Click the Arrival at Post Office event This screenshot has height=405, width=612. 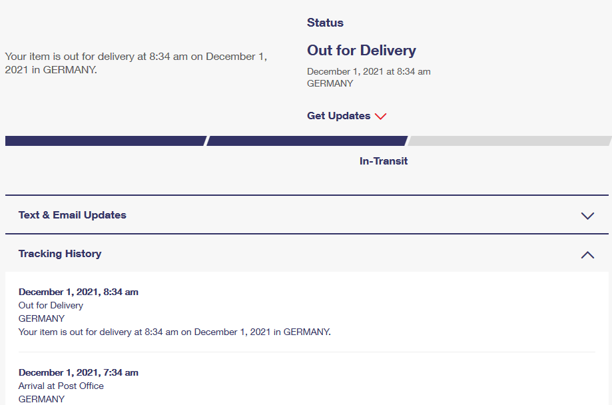click(61, 386)
